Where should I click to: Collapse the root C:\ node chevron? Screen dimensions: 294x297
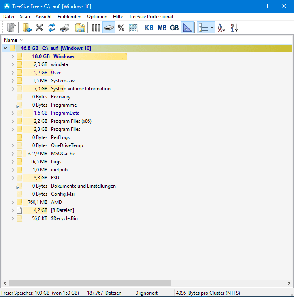(x=6, y=48)
